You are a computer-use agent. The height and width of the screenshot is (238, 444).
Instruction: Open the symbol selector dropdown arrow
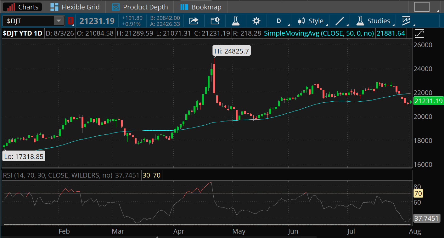point(59,21)
